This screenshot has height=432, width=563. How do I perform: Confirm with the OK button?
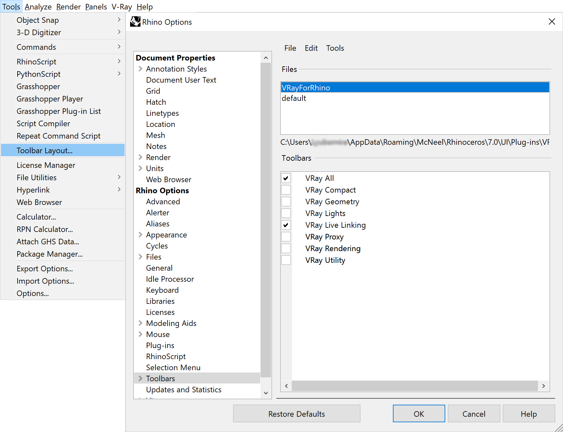[419, 413]
